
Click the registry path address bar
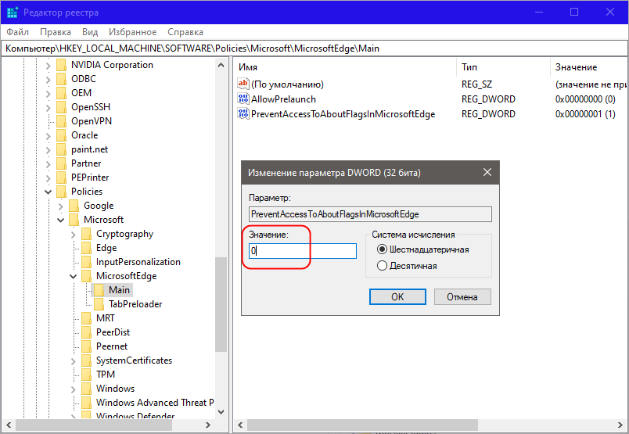314,48
